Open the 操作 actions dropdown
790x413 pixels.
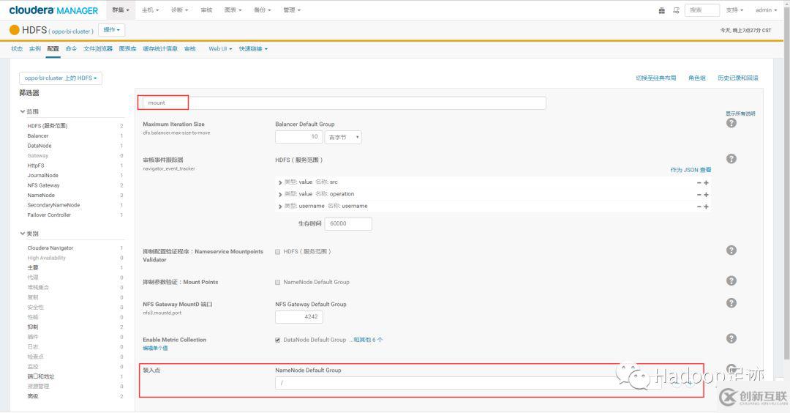click(x=111, y=30)
